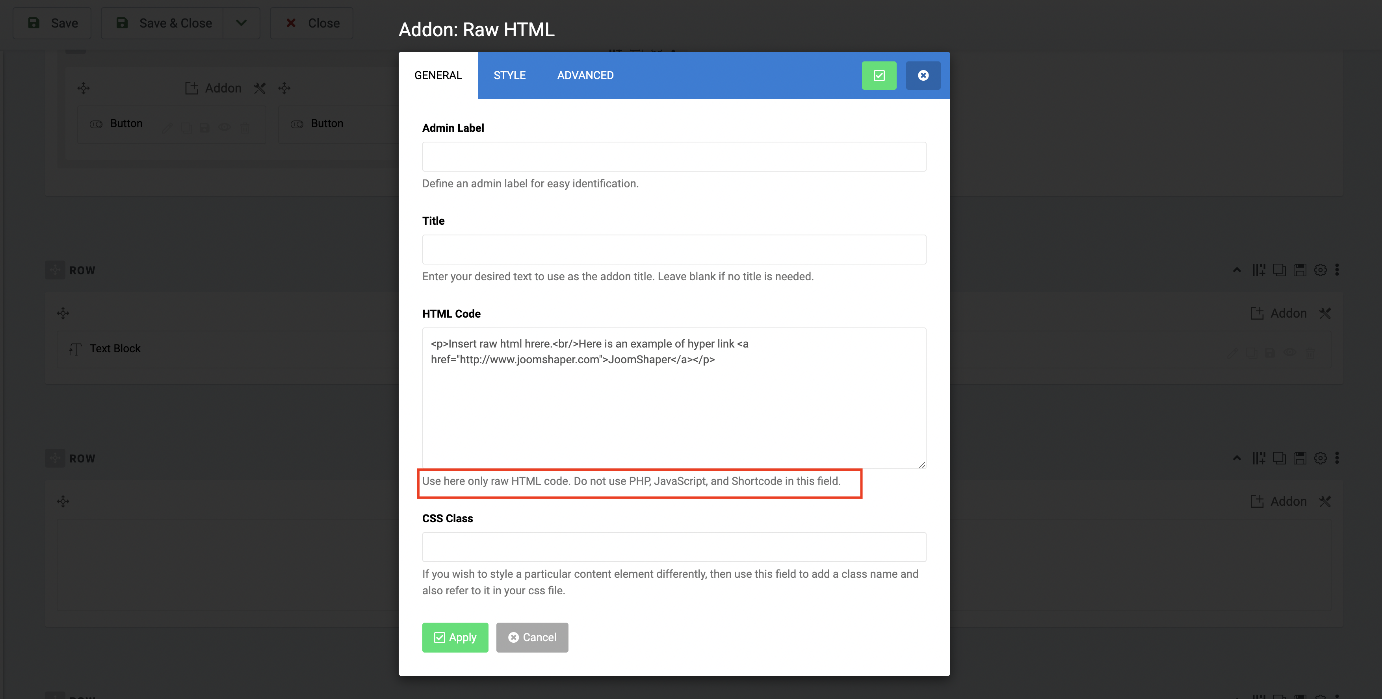The width and height of the screenshot is (1382, 699).
Task: Open column tools icon above Text Block row
Action: point(1325,313)
